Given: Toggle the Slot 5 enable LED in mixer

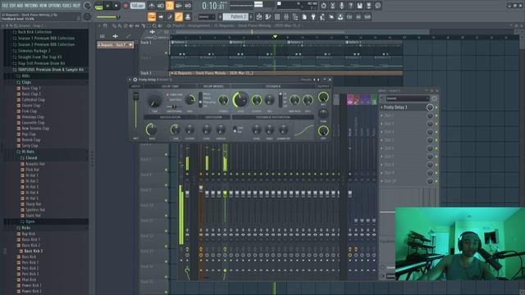Looking at the screenshot, I should coord(436,140).
